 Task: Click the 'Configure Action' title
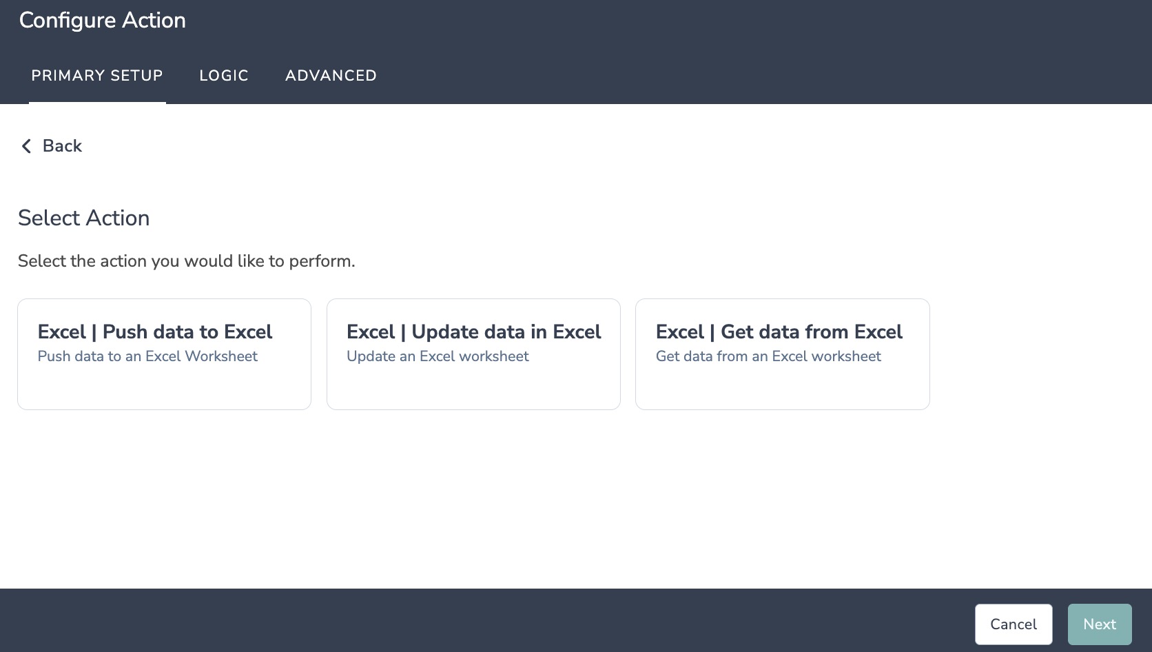(103, 21)
